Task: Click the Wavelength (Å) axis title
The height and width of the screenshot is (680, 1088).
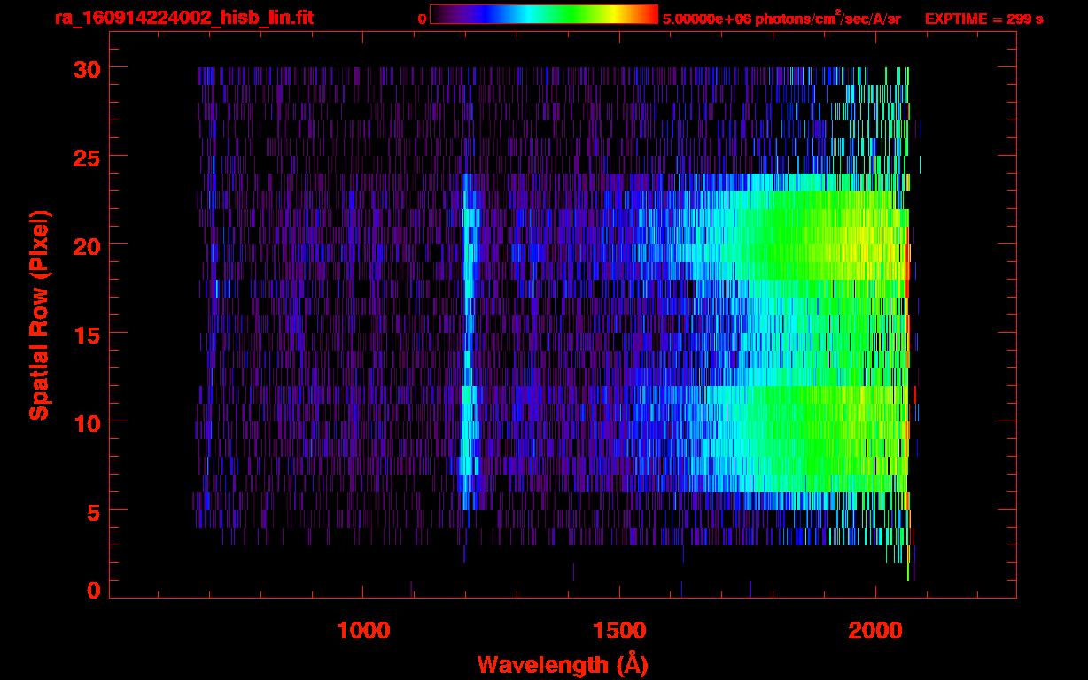Action: click(563, 664)
